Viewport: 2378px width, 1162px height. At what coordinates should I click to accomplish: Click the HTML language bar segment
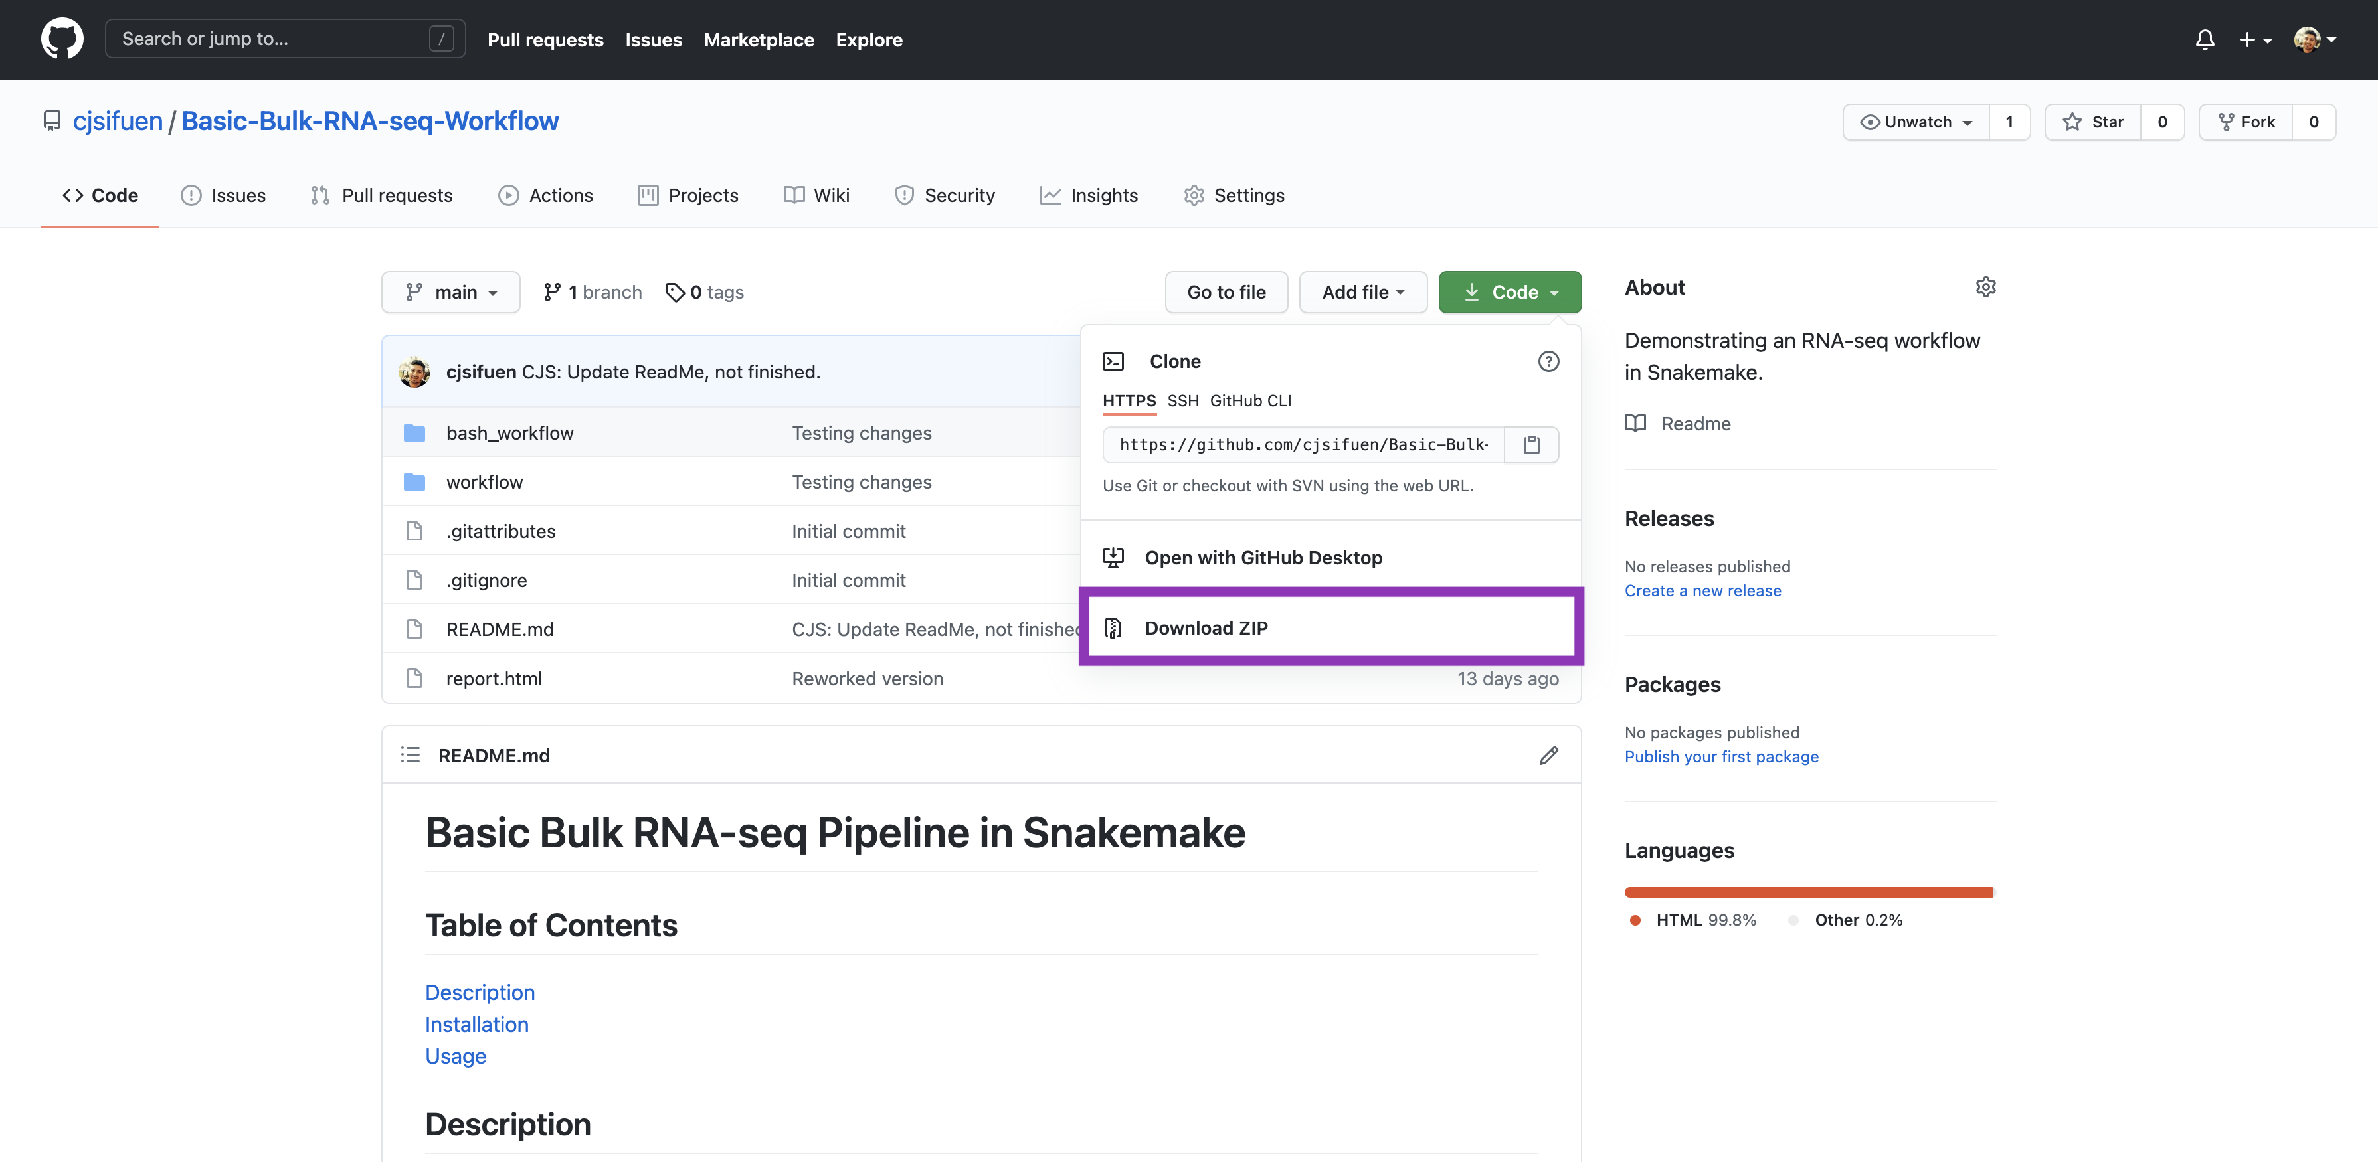point(1807,892)
